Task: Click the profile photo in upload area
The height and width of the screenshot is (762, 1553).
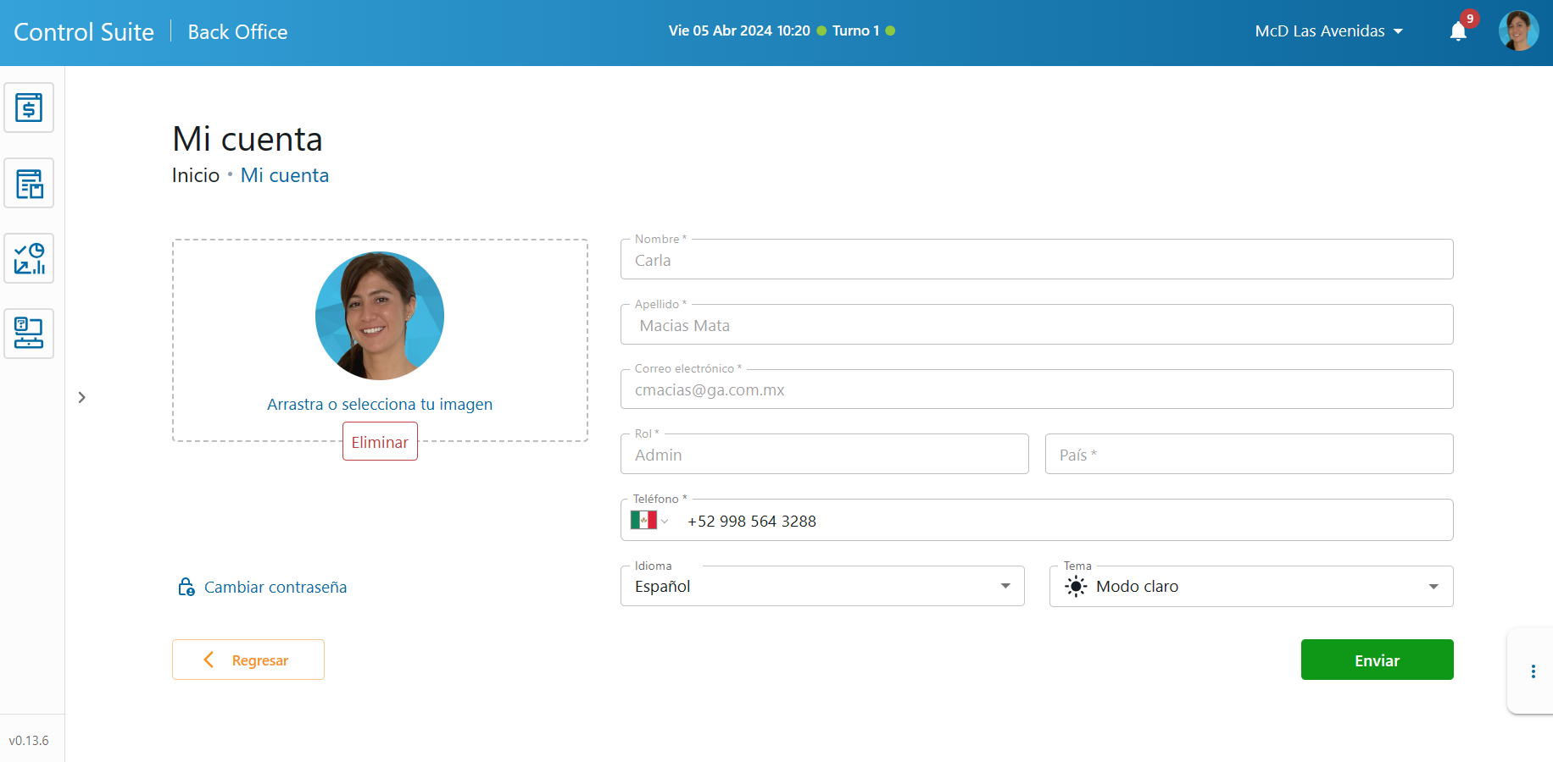Action: pos(380,316)
